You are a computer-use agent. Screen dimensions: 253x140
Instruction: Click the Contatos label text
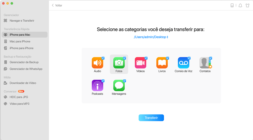205,71
